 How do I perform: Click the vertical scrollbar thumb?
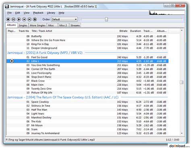182,82
